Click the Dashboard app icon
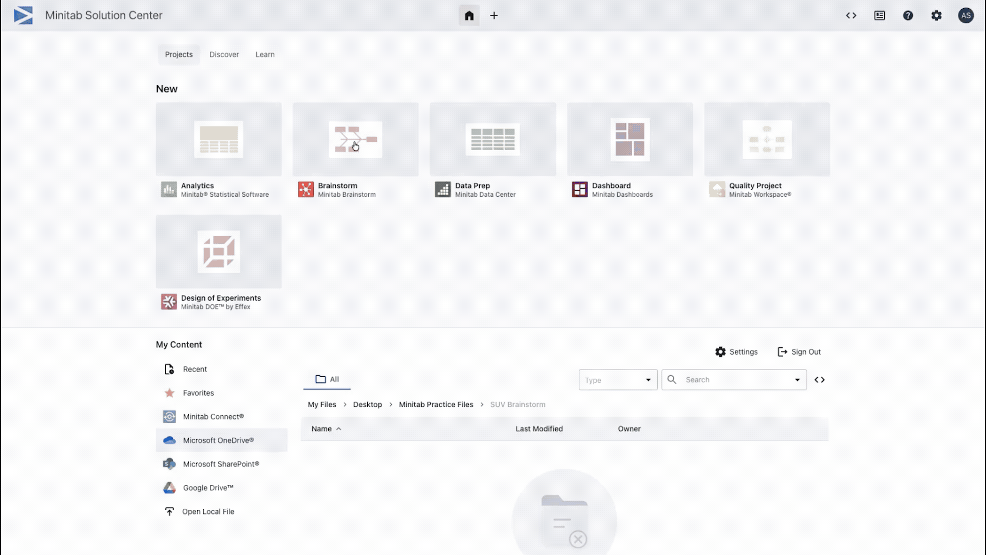Screen dimensions: 986x555 point(580,190)
